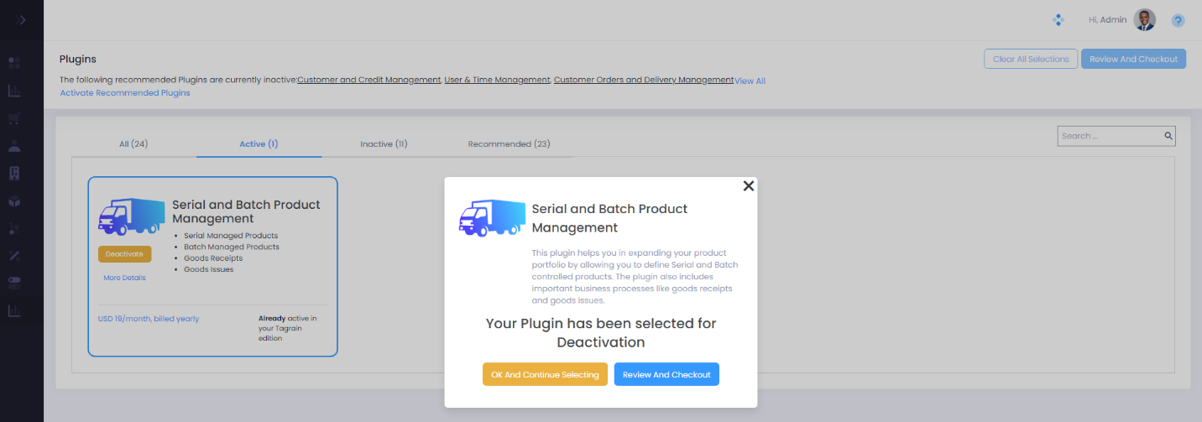Click the truck icon in the popup
Image resolution: width=1202 pixels, height=422 pixels.
pos(492,218)
